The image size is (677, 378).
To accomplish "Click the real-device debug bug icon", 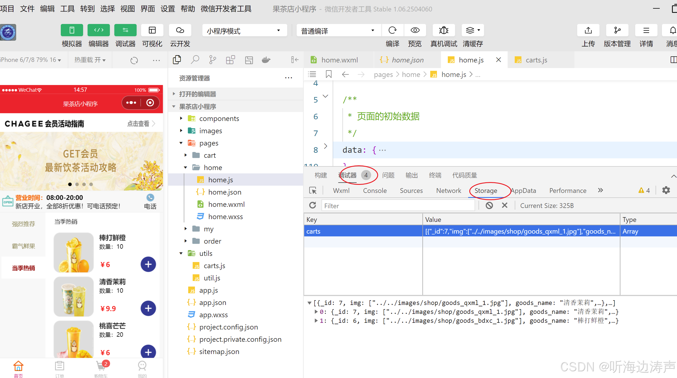I will tap(443, 30).
